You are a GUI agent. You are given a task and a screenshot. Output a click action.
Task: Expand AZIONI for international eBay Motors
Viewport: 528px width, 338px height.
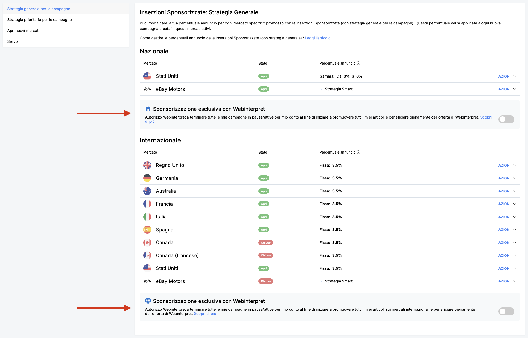coord(507,281)
